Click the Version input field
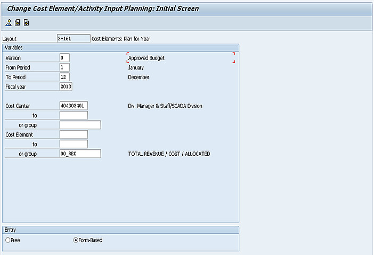The height and width of the screenshot is (255, 374). (x=64, y=58)
